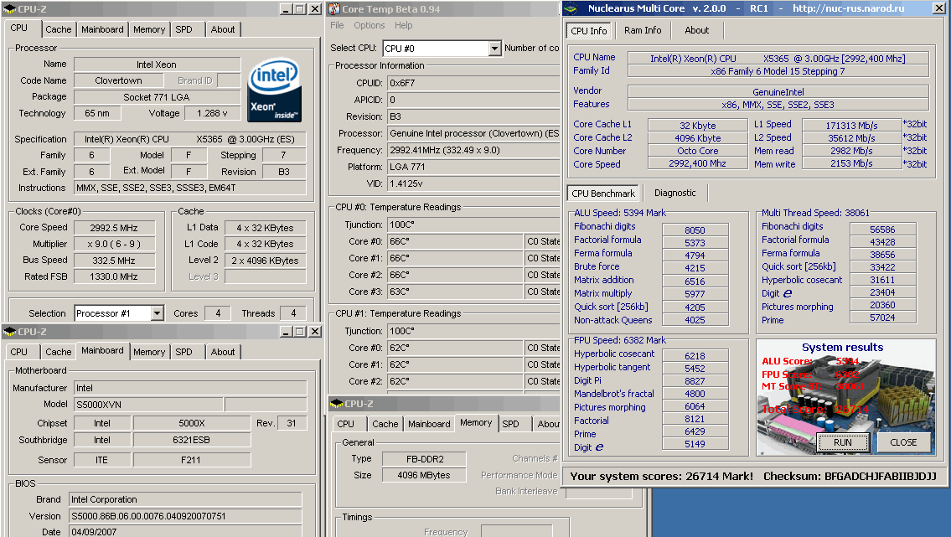Select the CPU Benchmark tab

[603, 194]
